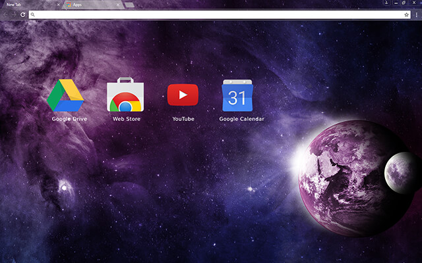Switch to the Apps tab
Screen dimensions: 422x263
pos(93,5)
